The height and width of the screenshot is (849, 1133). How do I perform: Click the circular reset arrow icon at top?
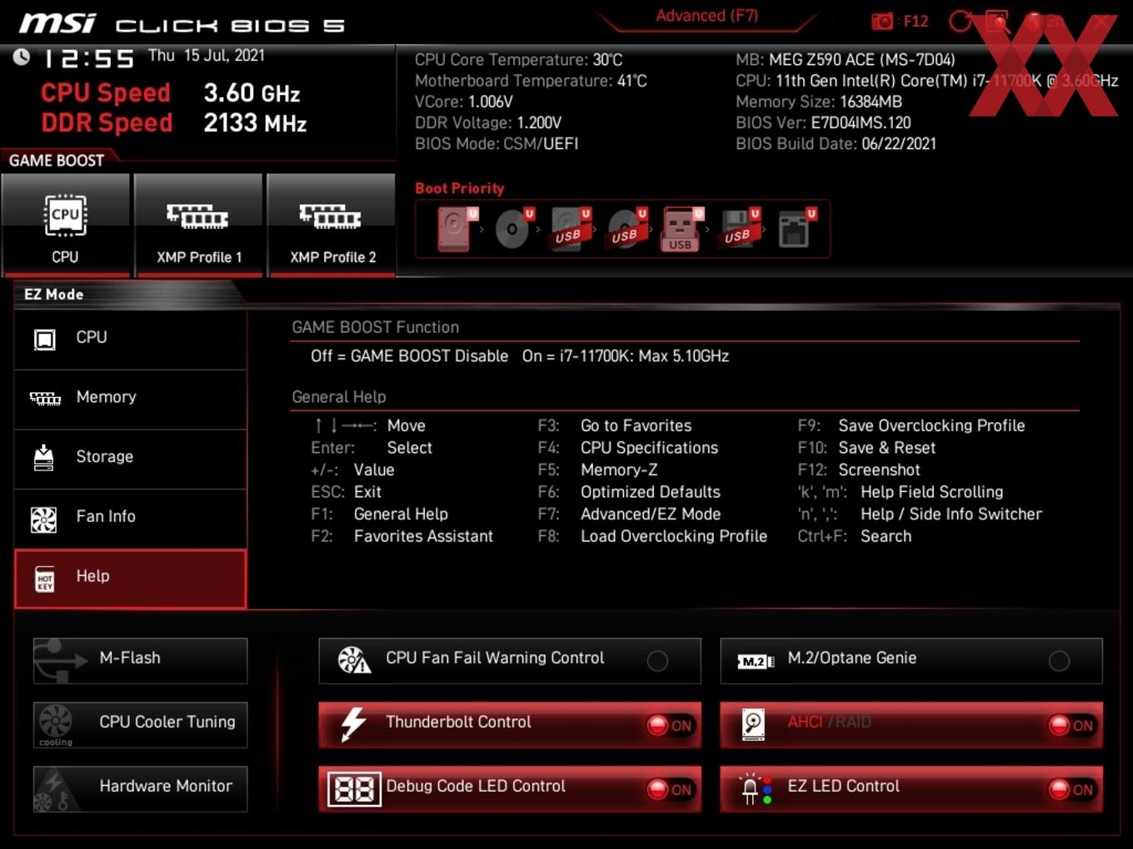coord(960,22)
